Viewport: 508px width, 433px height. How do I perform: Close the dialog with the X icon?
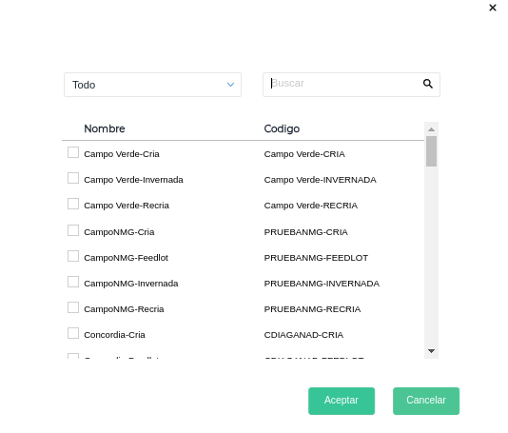pos(493,8)
